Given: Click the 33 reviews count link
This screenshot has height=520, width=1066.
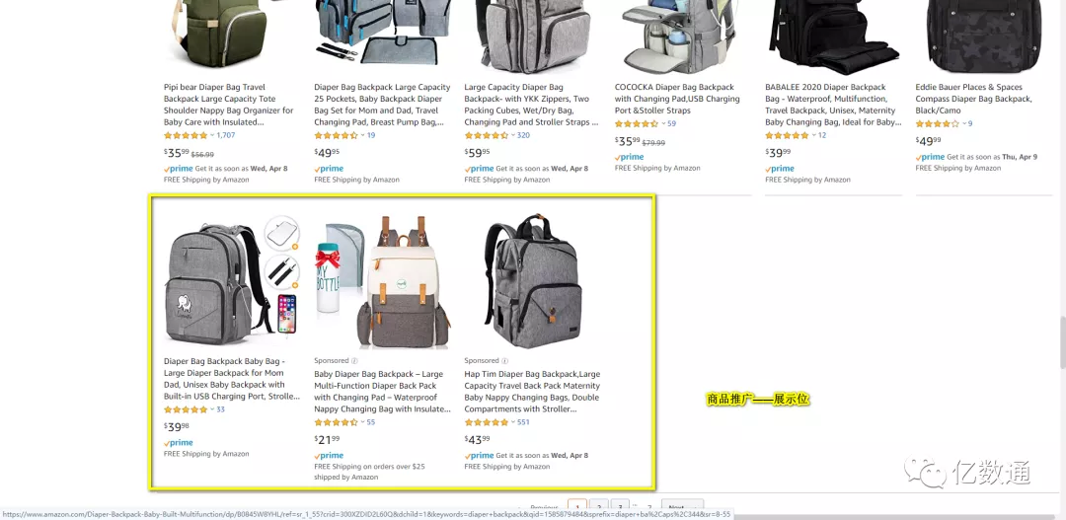Looking at the screenshot, I should click(x=220, y=409).
